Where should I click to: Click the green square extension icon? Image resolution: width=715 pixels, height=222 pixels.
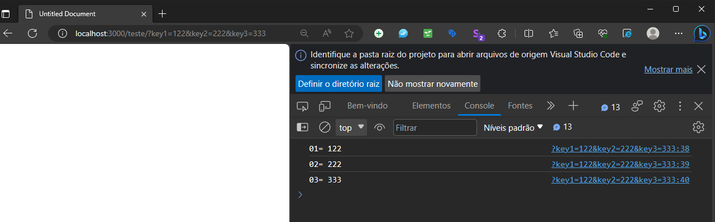click(428, 33)
